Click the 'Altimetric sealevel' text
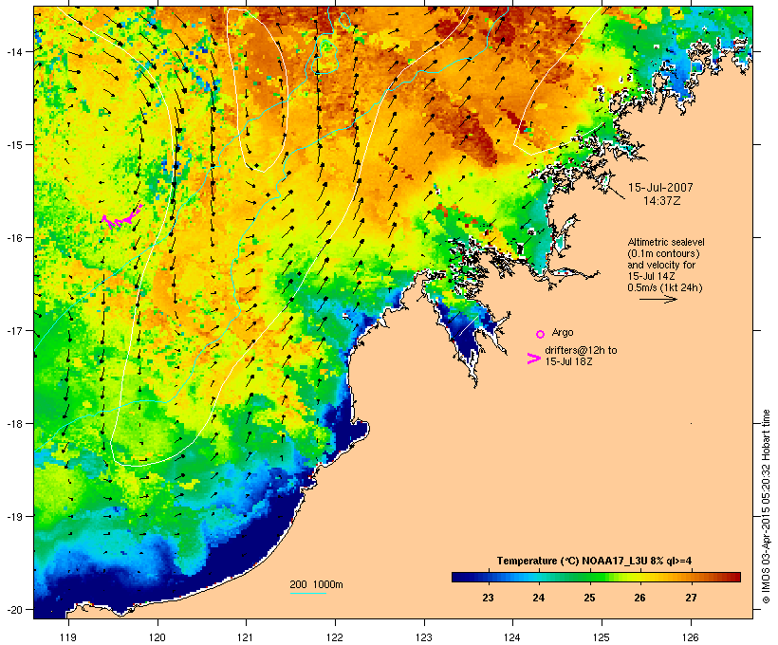This screenshot has height=645, width=778. pos(666,242)
